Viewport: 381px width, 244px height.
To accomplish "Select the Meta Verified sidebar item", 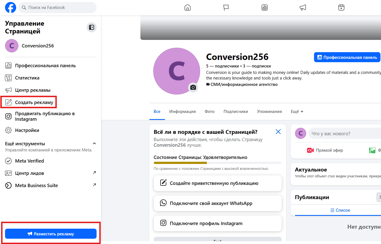I will pyautogui.click(x=30, y=161).
